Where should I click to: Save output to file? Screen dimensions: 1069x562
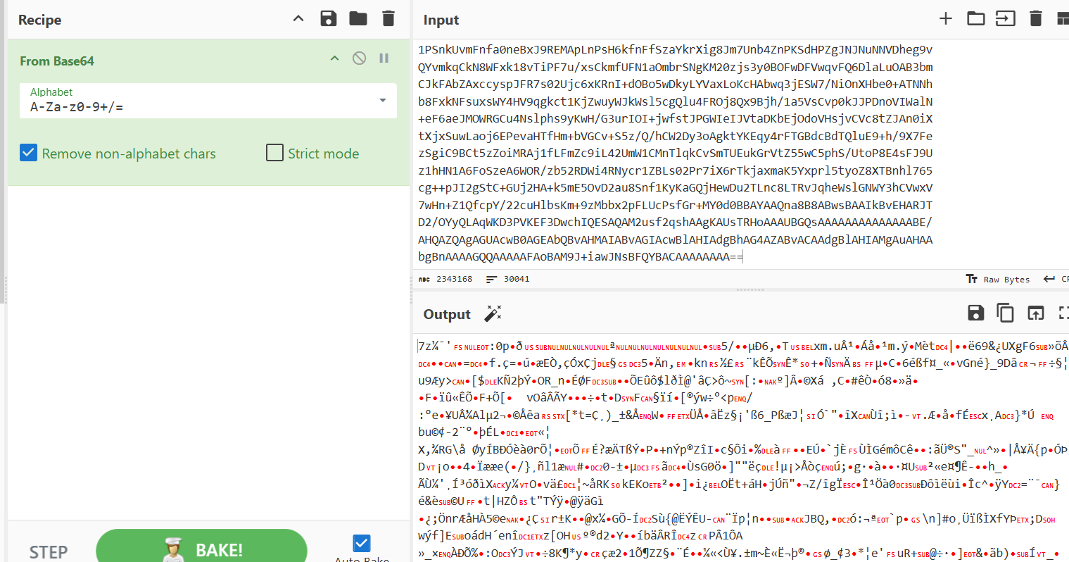point(975,313)
